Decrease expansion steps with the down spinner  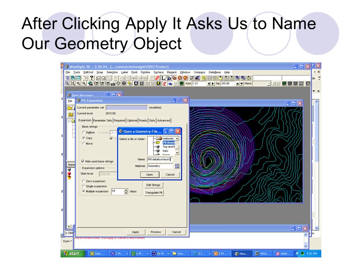point(126,193)
